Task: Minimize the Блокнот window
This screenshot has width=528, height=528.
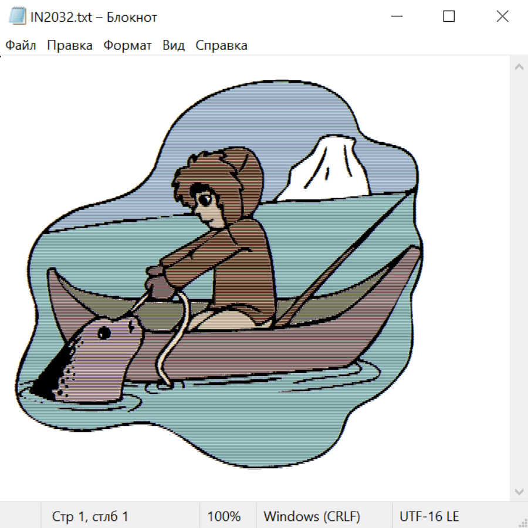Action: click(x=396, y=16)
